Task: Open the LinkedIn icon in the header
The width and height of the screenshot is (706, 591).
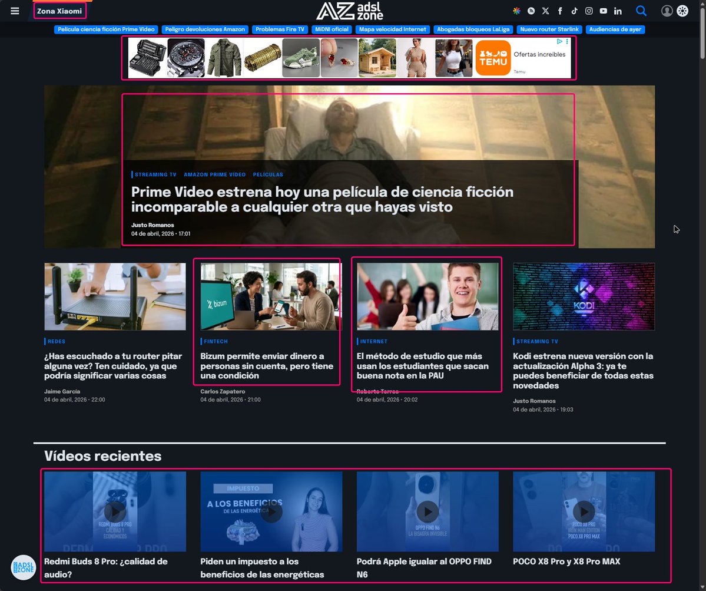Action: (x=618, y=11)
